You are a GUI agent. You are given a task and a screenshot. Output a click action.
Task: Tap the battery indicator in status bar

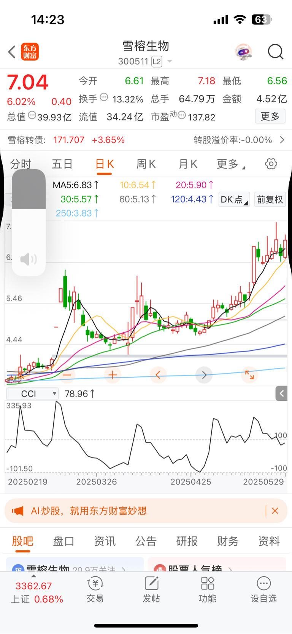pos(262,19)
